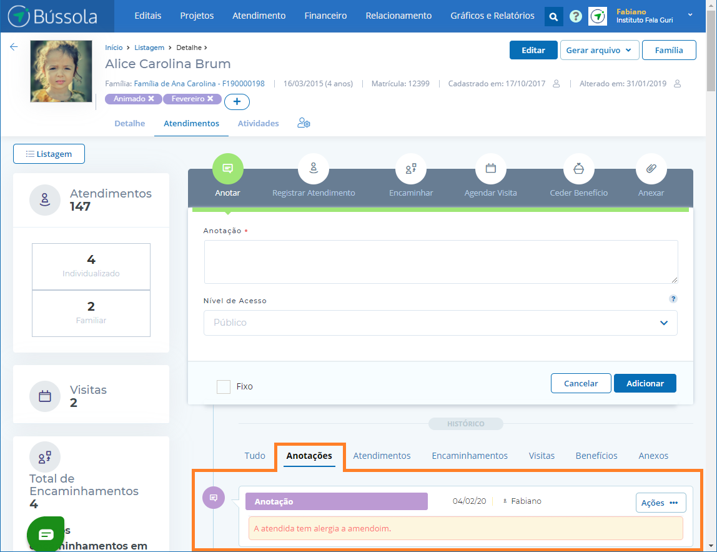Check the Fixo checkbox
Viewport: 717px width, 552px height.
point(224,386)
